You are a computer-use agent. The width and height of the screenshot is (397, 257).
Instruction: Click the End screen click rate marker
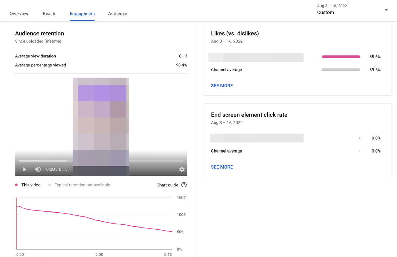click(x=360, y=138)
